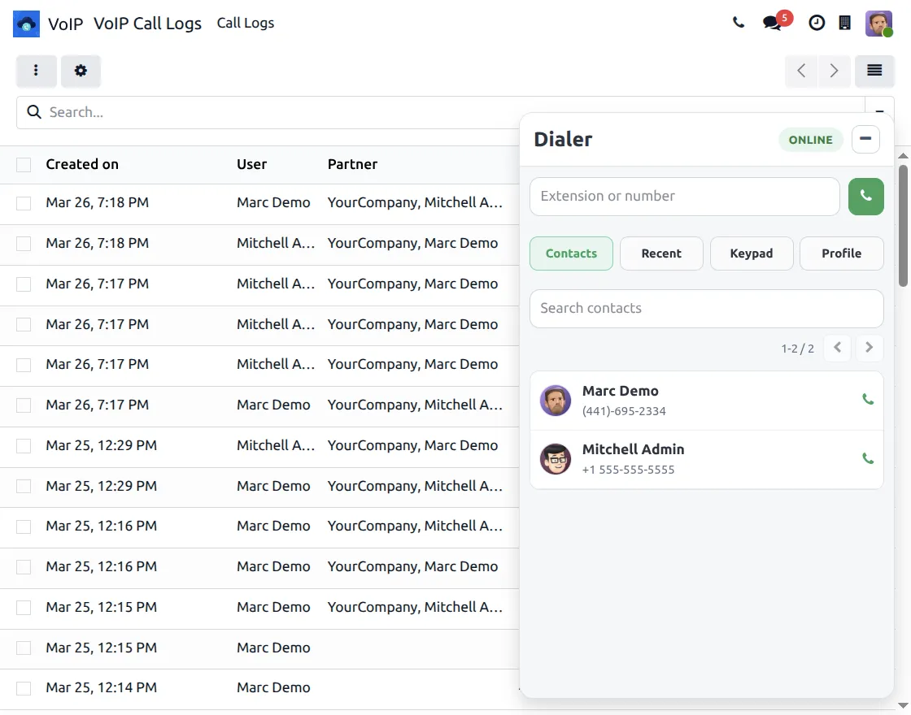Open the settings gear on the toolbar

(x=81, y=71)
